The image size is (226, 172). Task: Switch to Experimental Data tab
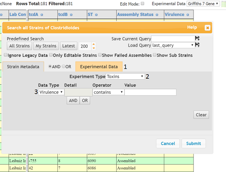[99, 67]
